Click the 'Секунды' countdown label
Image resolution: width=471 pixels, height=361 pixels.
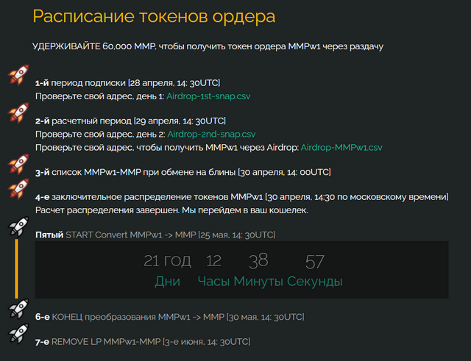314,281
